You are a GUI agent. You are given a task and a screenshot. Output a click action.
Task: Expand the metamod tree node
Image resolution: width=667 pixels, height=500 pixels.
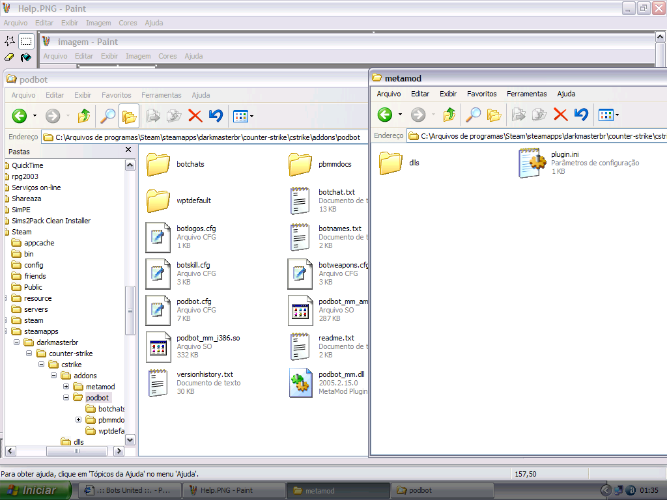(66, 387)
